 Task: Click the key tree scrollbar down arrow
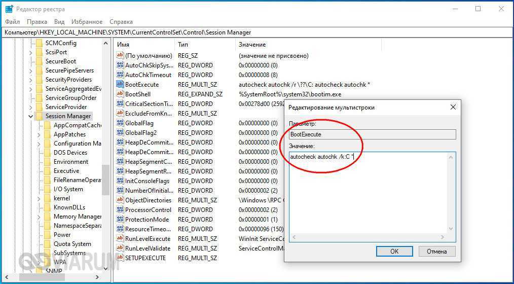(x=105, y=269)
